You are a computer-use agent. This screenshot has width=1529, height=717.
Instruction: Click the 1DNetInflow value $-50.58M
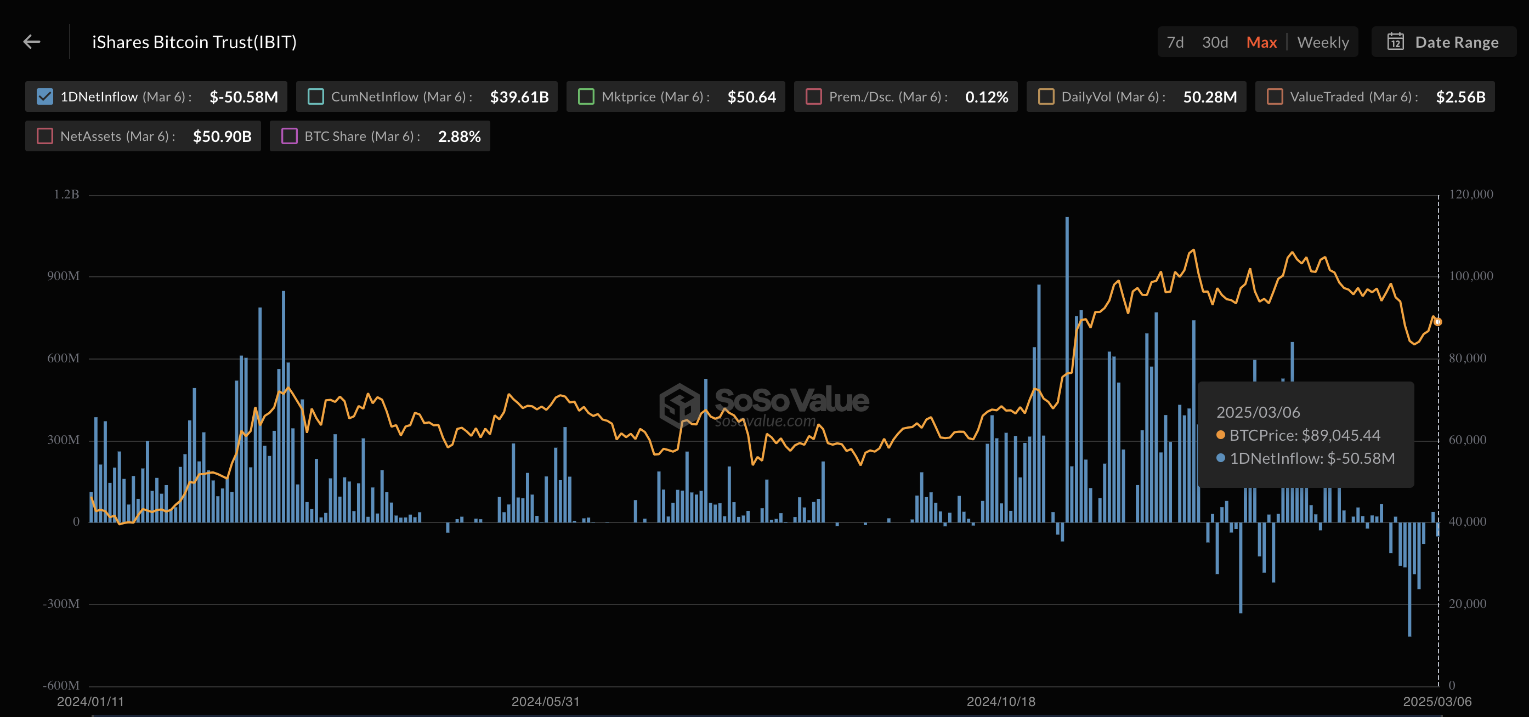point(243,96)
